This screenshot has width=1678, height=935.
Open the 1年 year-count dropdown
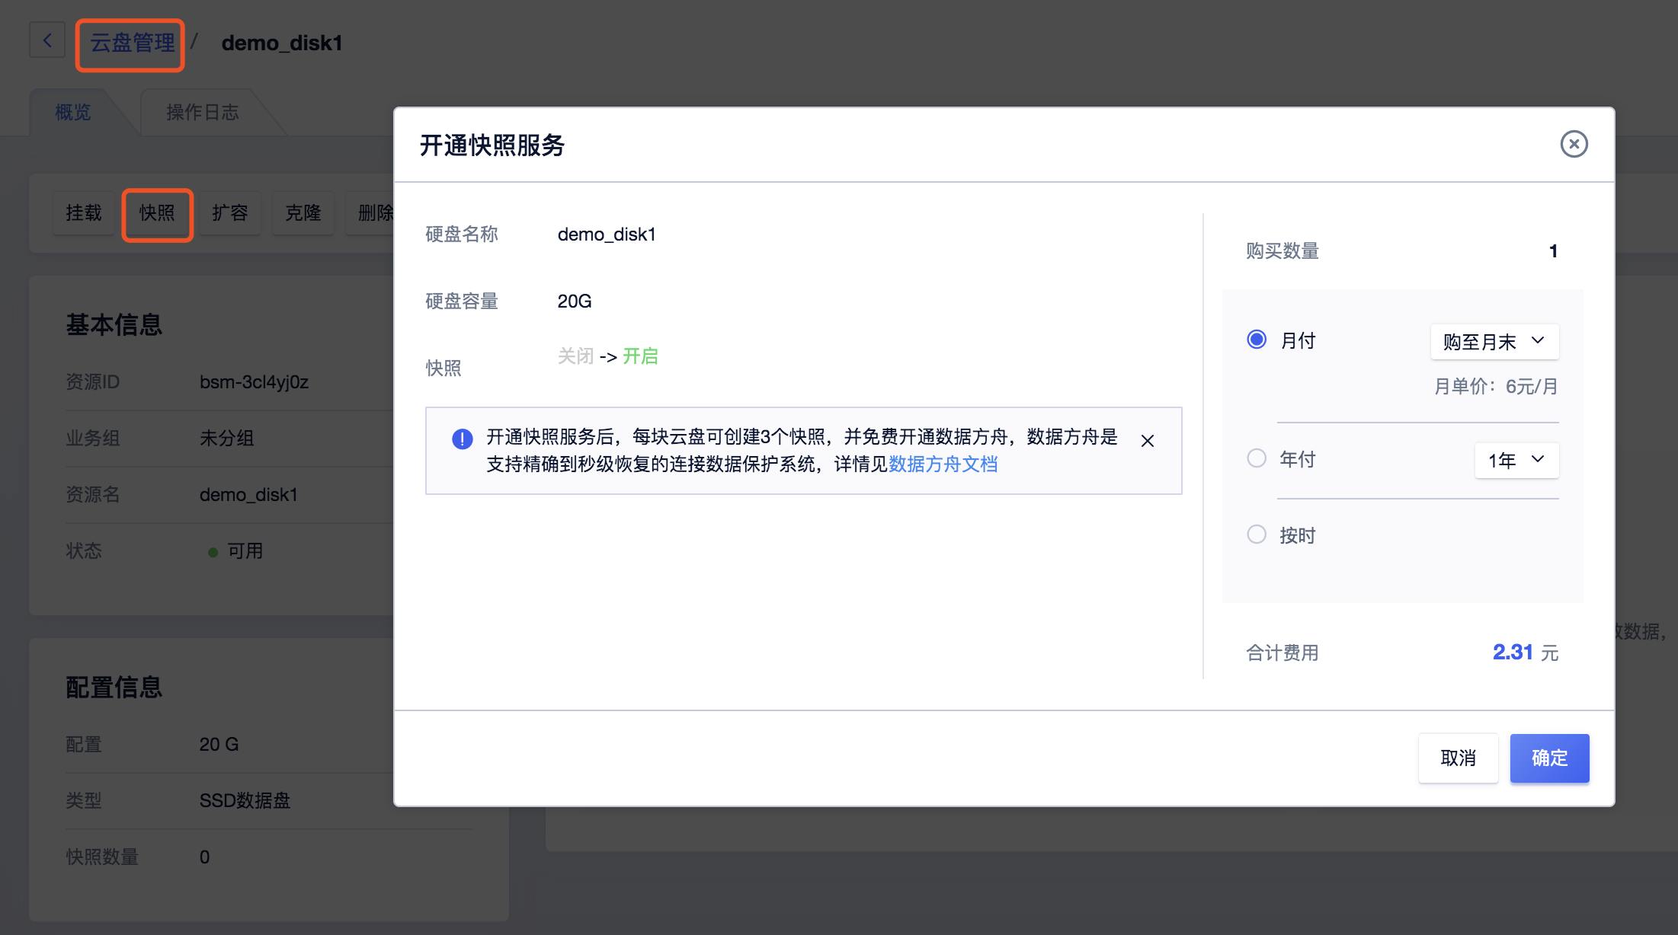[x=1516, y=460]
